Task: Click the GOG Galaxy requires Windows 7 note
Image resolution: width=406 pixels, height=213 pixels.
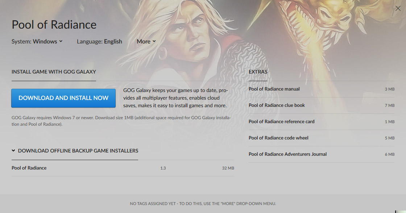Action: (x=121, y=121)
